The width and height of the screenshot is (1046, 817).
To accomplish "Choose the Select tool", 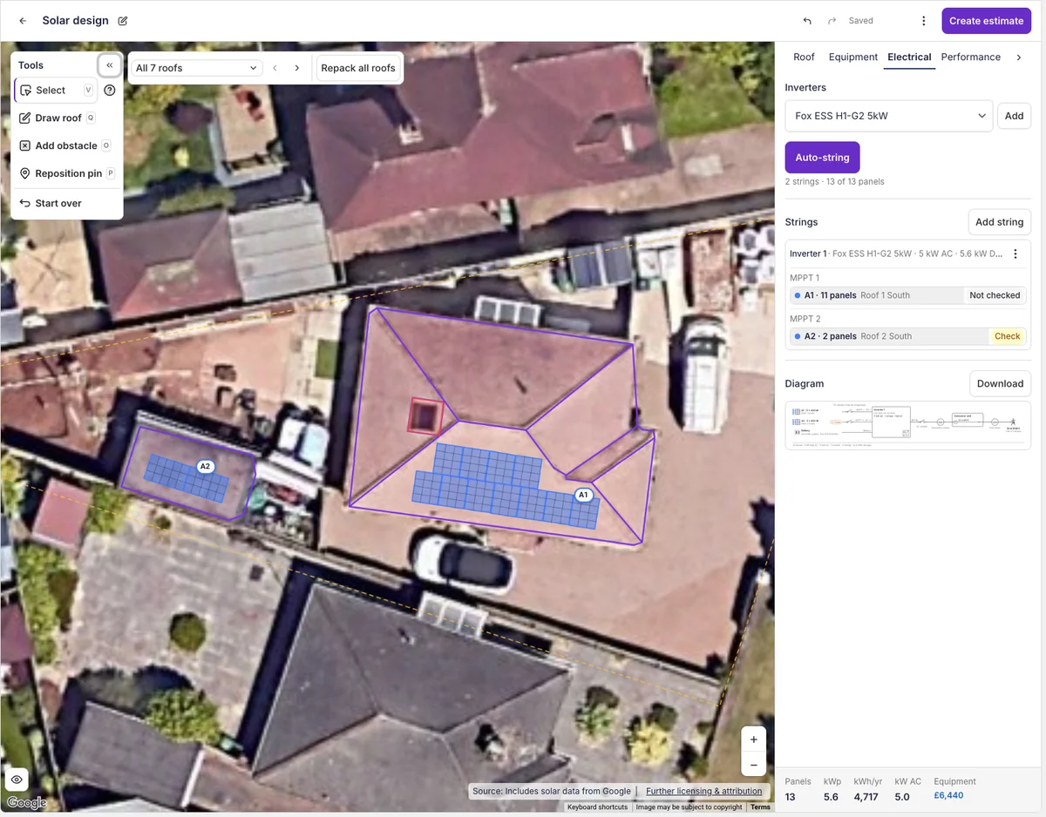I will 56,91.
